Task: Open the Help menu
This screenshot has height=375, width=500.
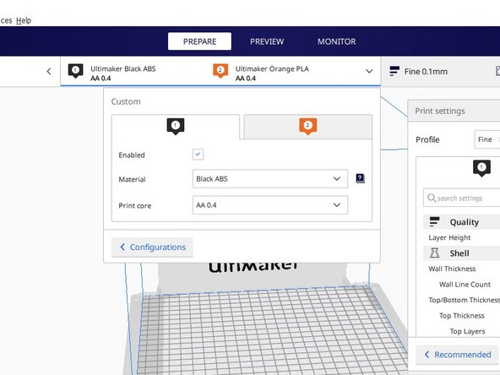Action: click(x=24, y=20)
